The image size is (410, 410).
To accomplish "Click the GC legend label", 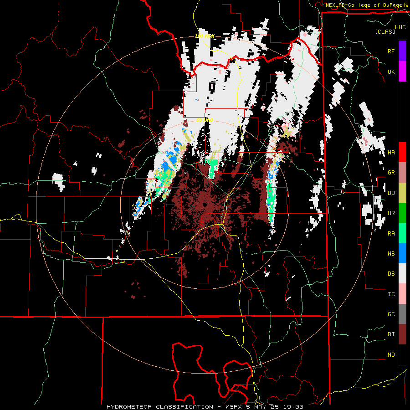I will [391, 314].
